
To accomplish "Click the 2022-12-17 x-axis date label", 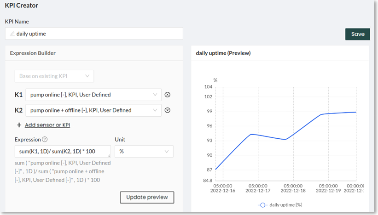I will (x=258, y=190).
